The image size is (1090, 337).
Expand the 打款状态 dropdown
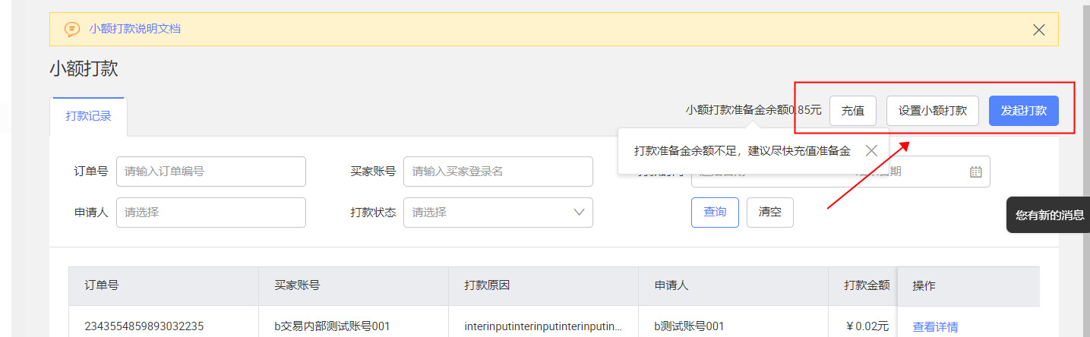tap(498, 213)
